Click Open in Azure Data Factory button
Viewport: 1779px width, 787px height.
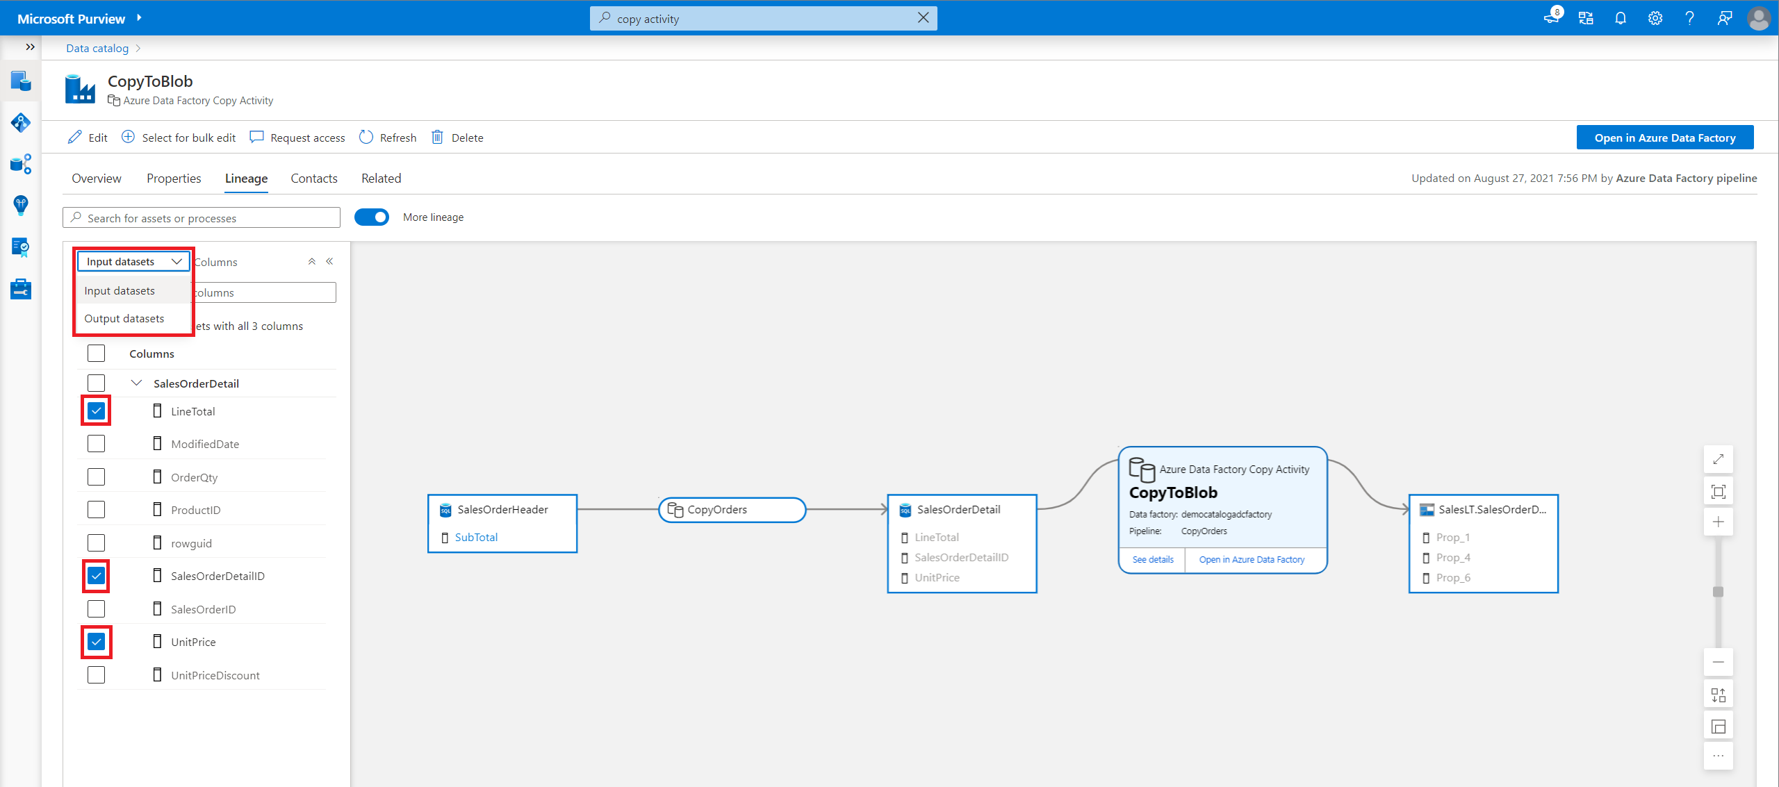[1664, 138]
